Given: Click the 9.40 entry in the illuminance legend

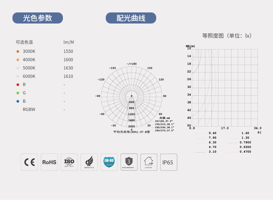Looking at the screenshot, I should (212, 133).
